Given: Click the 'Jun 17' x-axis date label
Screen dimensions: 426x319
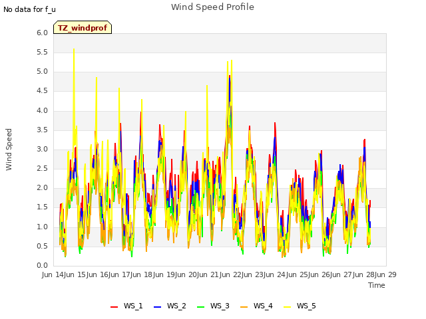Looking at the screenshot, I should [x=120, y=274].
